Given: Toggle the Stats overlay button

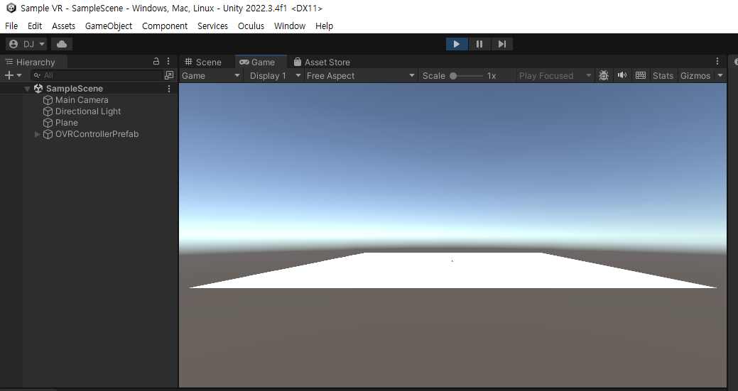Looking at the screenshot, I should [x=663, y=76].
